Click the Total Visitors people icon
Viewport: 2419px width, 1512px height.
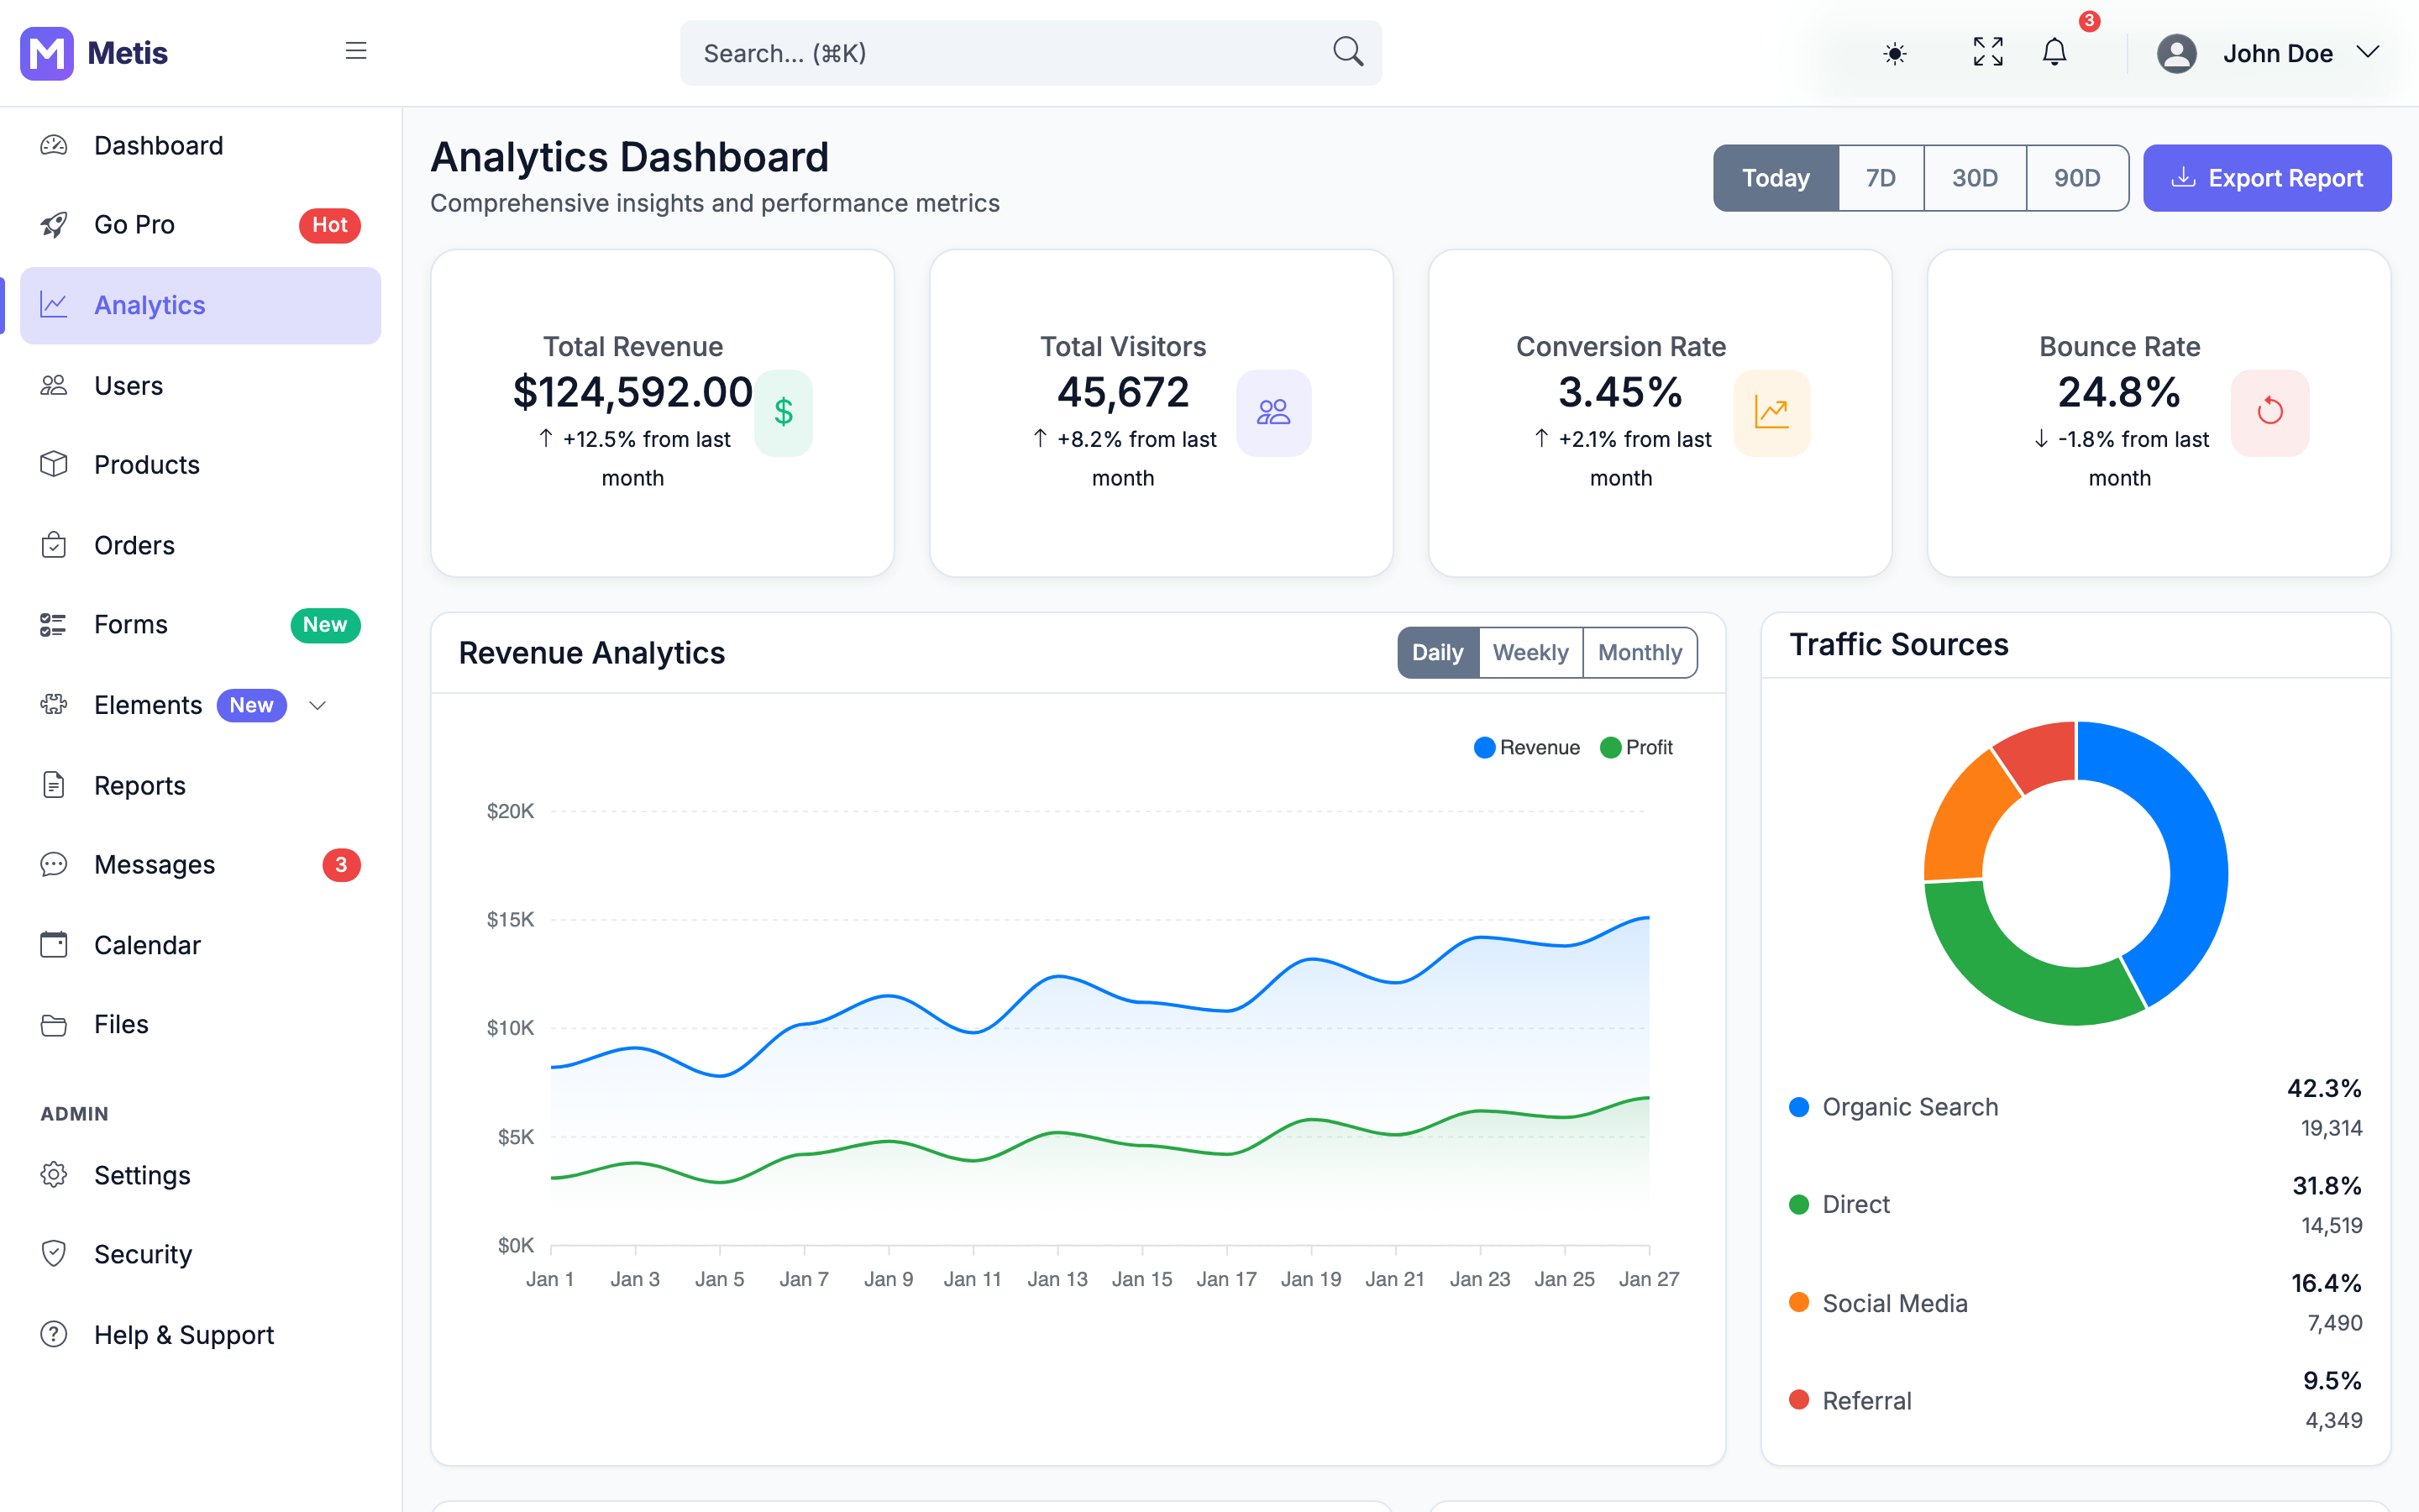click(x=1273, y=413)
